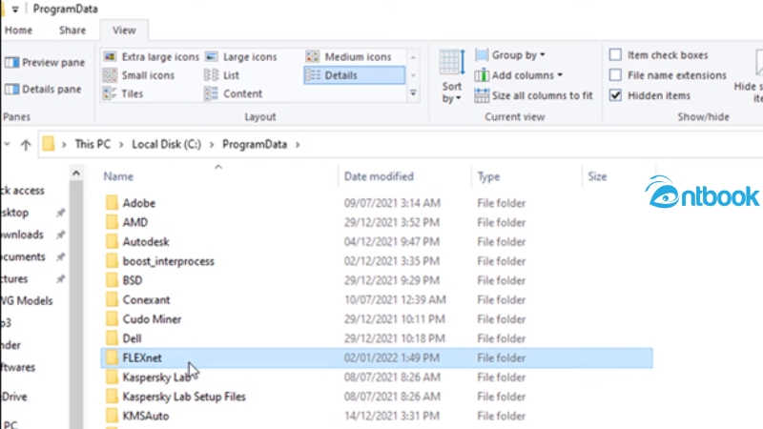
Task: Enable Item check boxes
Action: coord(615,55)
